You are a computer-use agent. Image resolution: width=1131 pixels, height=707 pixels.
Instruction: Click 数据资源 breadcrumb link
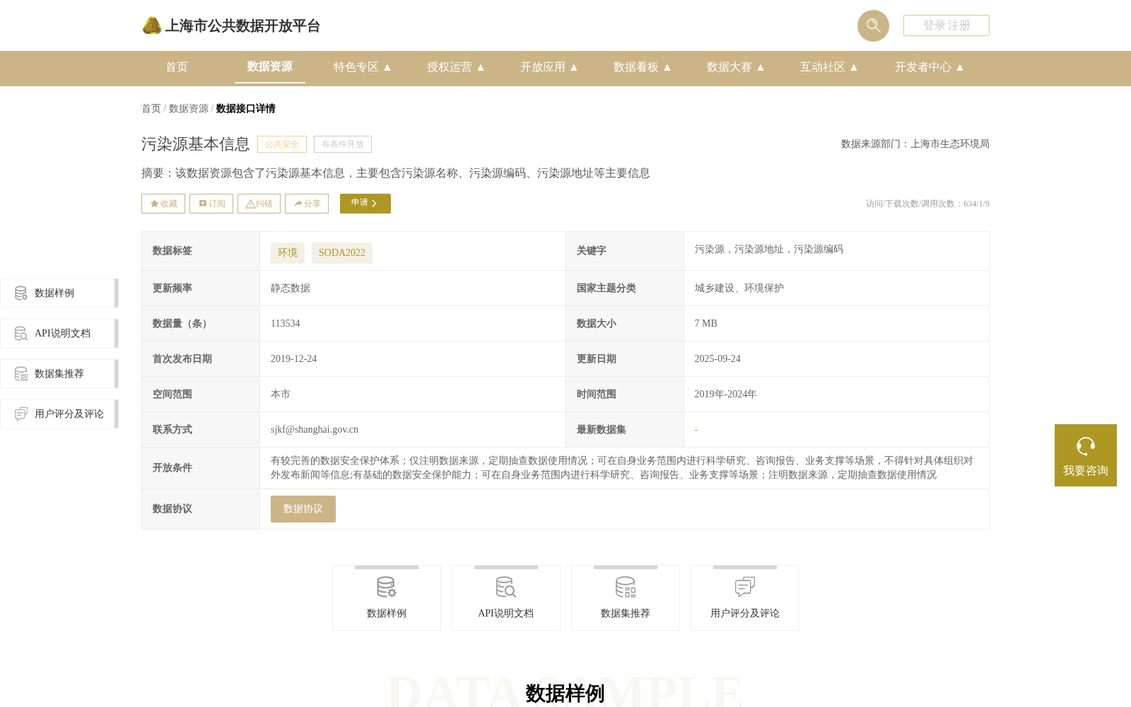189,109
